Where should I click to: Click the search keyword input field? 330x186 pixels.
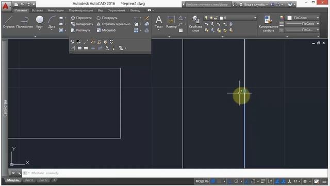click(208, 4)
